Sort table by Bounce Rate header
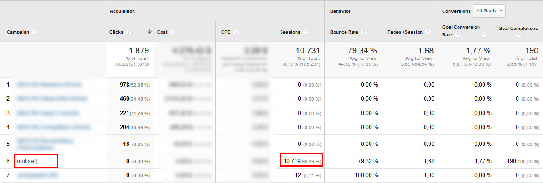This screenshot has width=543, height=183. click(345, 32)
